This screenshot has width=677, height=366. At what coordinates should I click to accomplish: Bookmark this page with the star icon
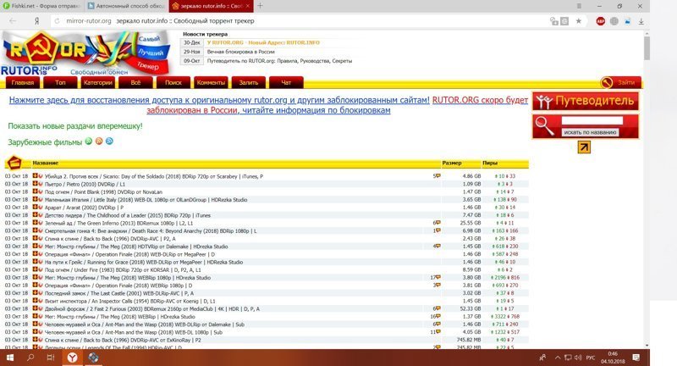pyautogui.click(x=579, y=21)
